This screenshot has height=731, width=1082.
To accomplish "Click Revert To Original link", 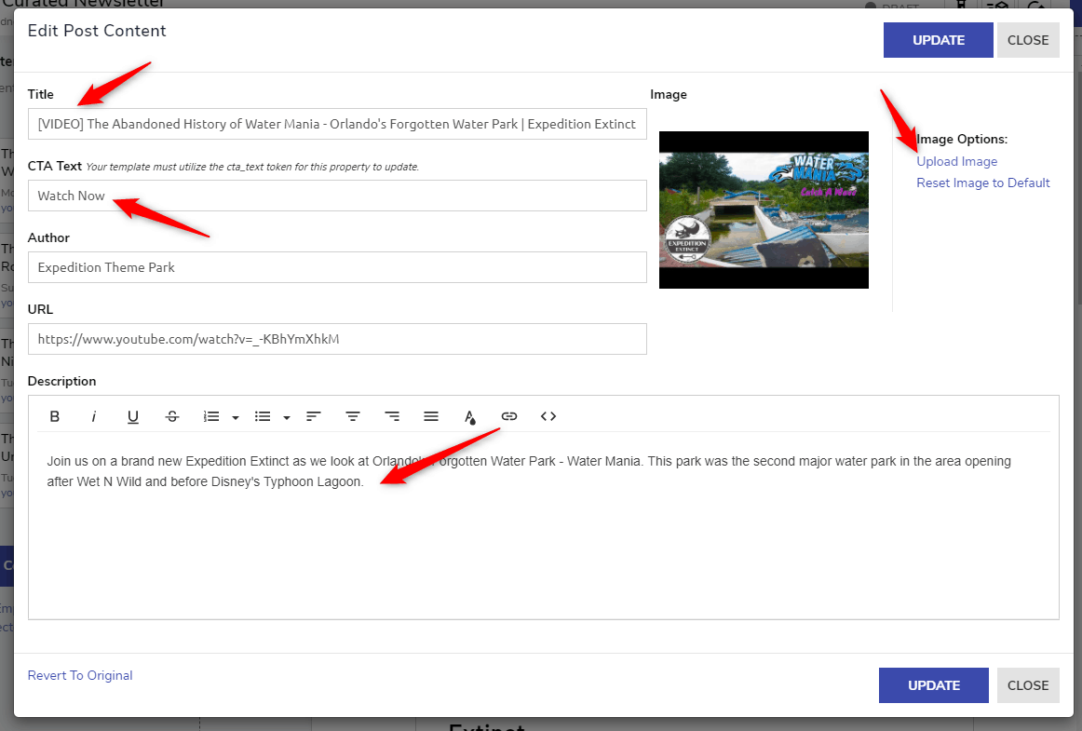I will click(x=80, y=676).
